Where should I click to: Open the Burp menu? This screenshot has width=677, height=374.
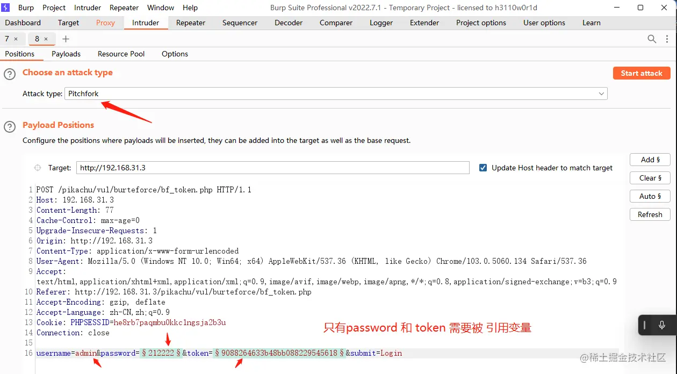point(26,8)
